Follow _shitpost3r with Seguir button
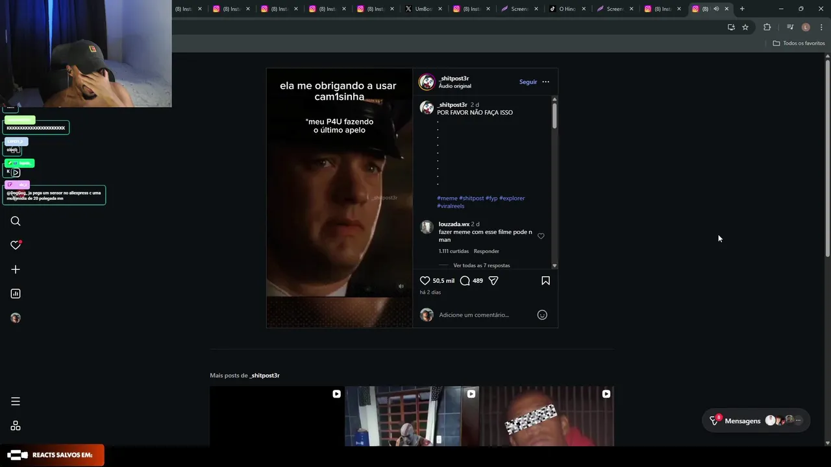The height and width of the screenshot is (467, 831). 528,82
